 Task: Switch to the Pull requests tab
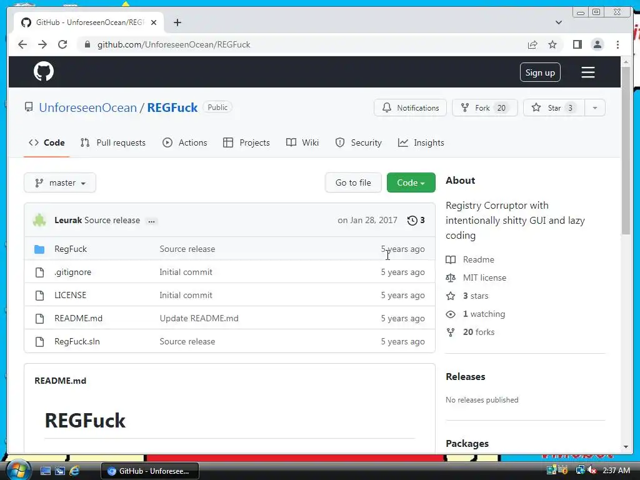click(x=113, y=143)
